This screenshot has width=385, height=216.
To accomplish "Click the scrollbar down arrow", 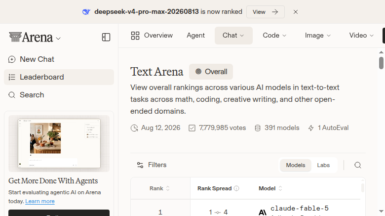I will pyautogui.click(x=381, y=212).
